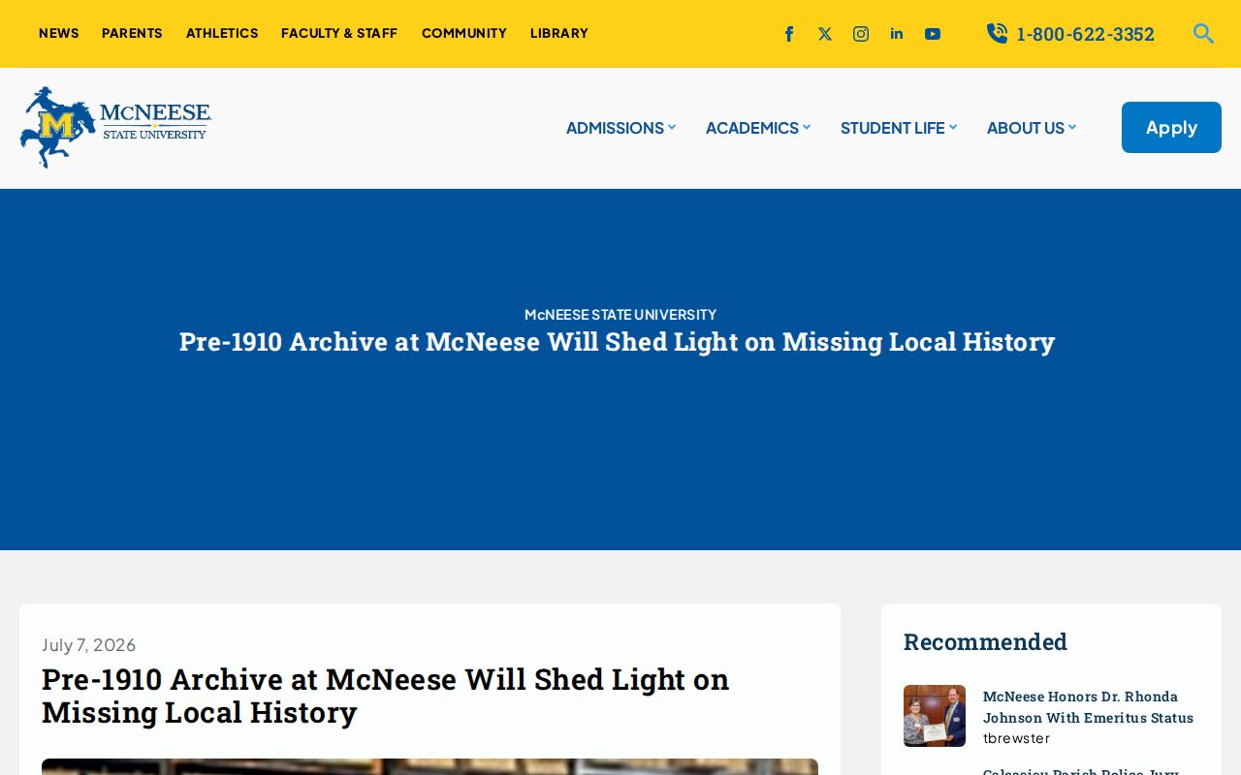Image resolution: width=1241 pixels, height=775 pixels.
Task: Call the 1-800-622-3352 phone link
Action: (1085, 34)
